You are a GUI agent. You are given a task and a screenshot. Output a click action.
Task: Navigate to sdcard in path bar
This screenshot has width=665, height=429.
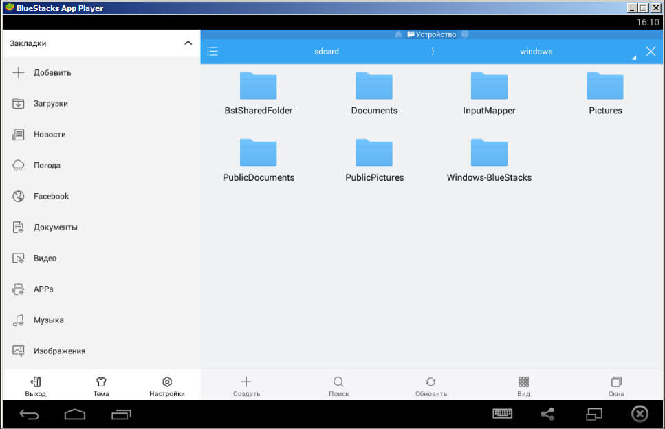point(327,52)
